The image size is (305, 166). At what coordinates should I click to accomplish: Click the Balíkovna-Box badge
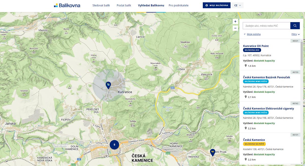pyautogui.click(x=252, y=50)
